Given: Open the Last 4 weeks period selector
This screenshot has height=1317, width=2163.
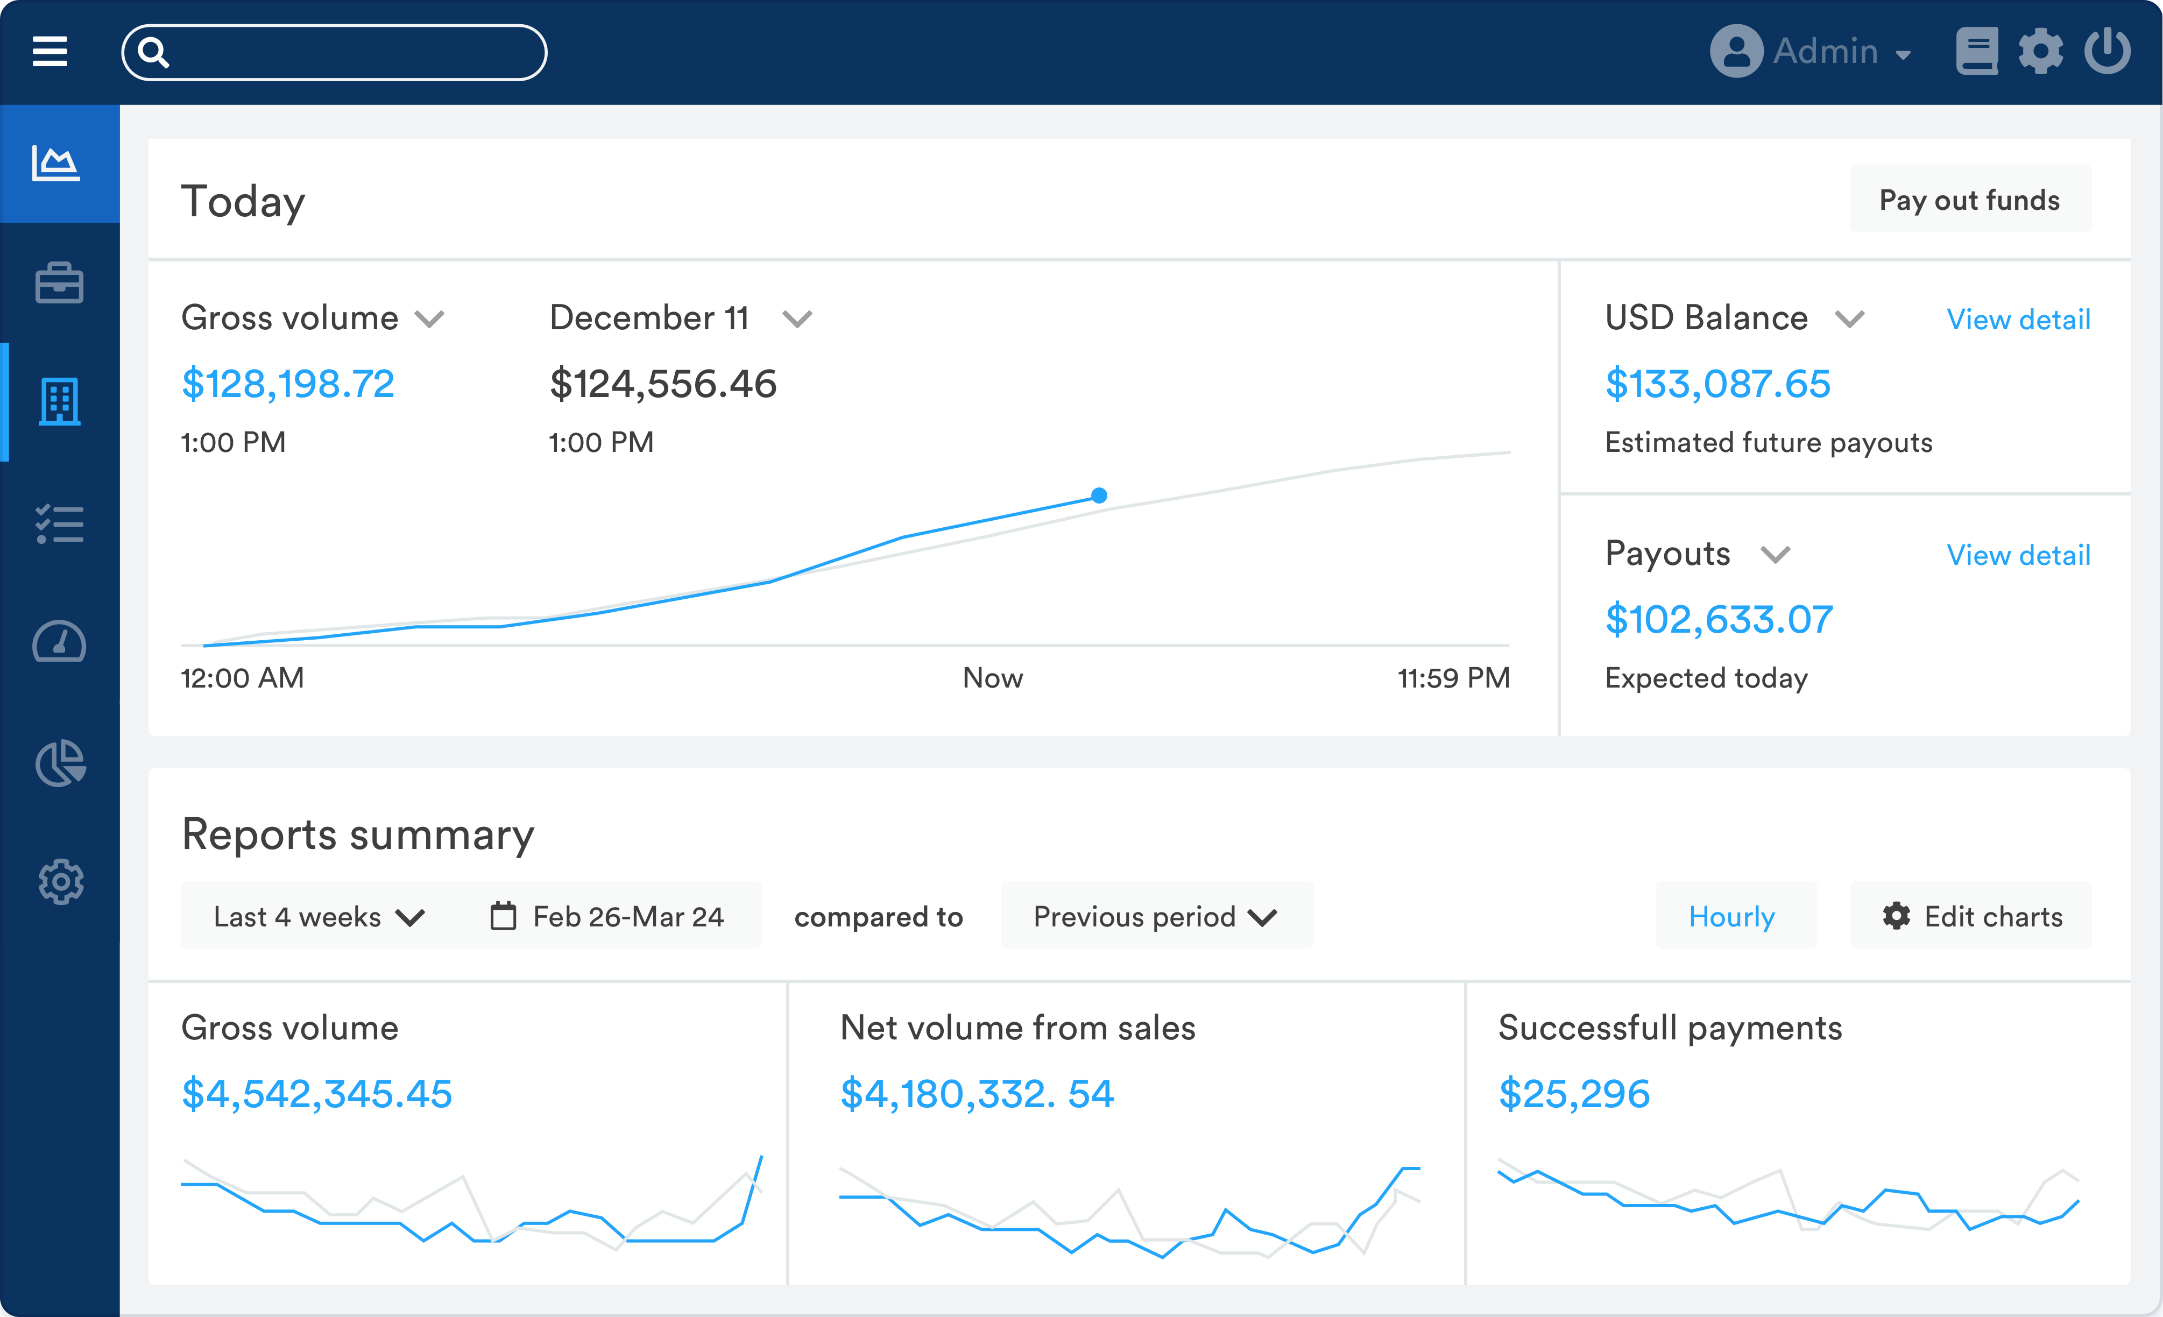Looking at the screenshot, I should 318,916.
